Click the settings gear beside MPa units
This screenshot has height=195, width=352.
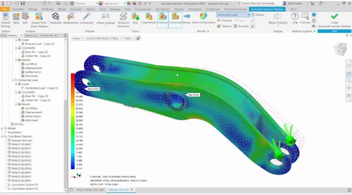[x=139, y=38]
